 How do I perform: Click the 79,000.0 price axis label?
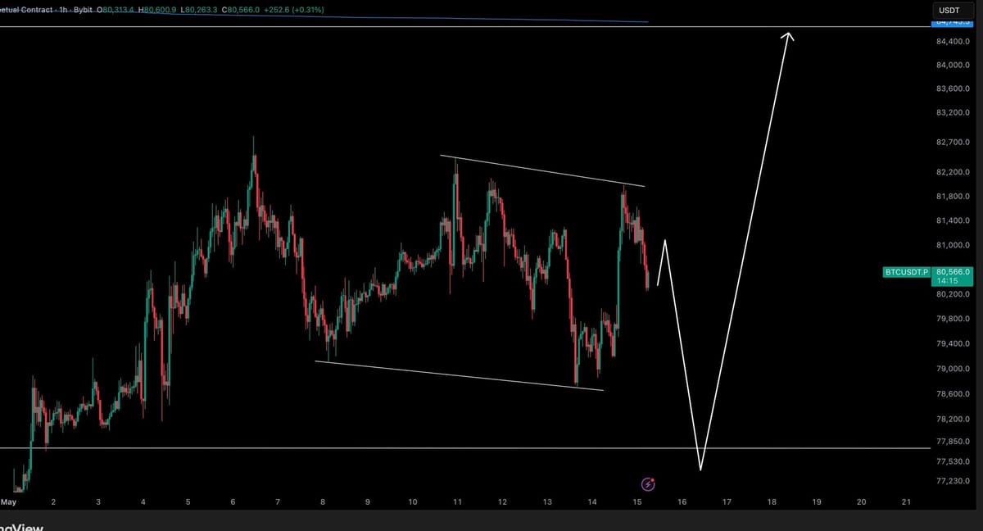coord(953,370)
